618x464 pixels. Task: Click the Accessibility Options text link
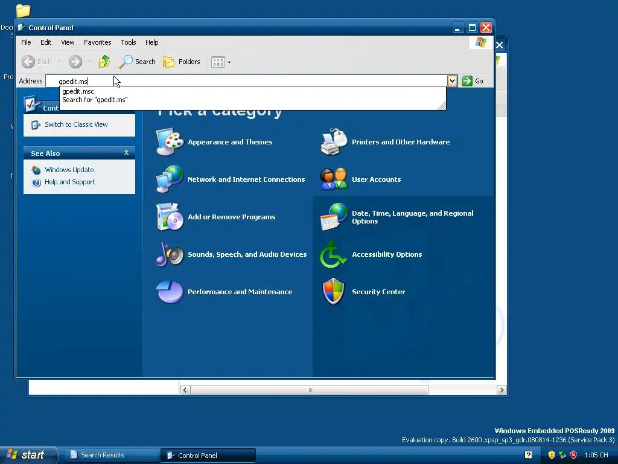pos(387,254)
